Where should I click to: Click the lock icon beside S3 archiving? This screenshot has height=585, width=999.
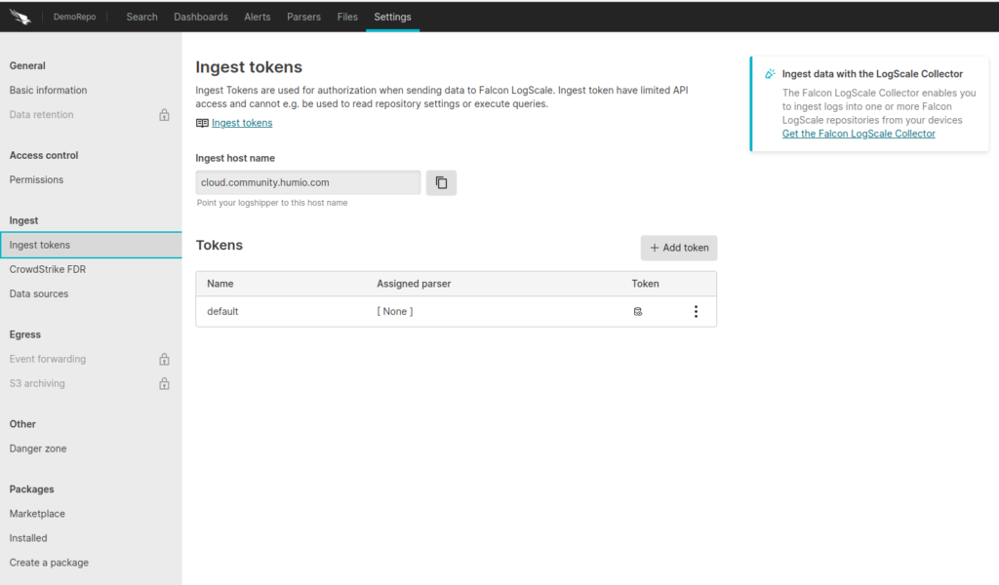coord(164,383)
